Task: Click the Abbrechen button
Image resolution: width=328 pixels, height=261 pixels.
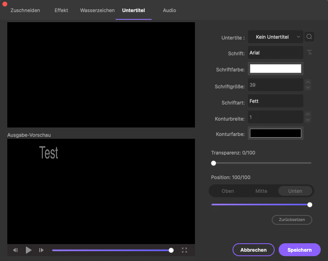Action: coord(254,250)
